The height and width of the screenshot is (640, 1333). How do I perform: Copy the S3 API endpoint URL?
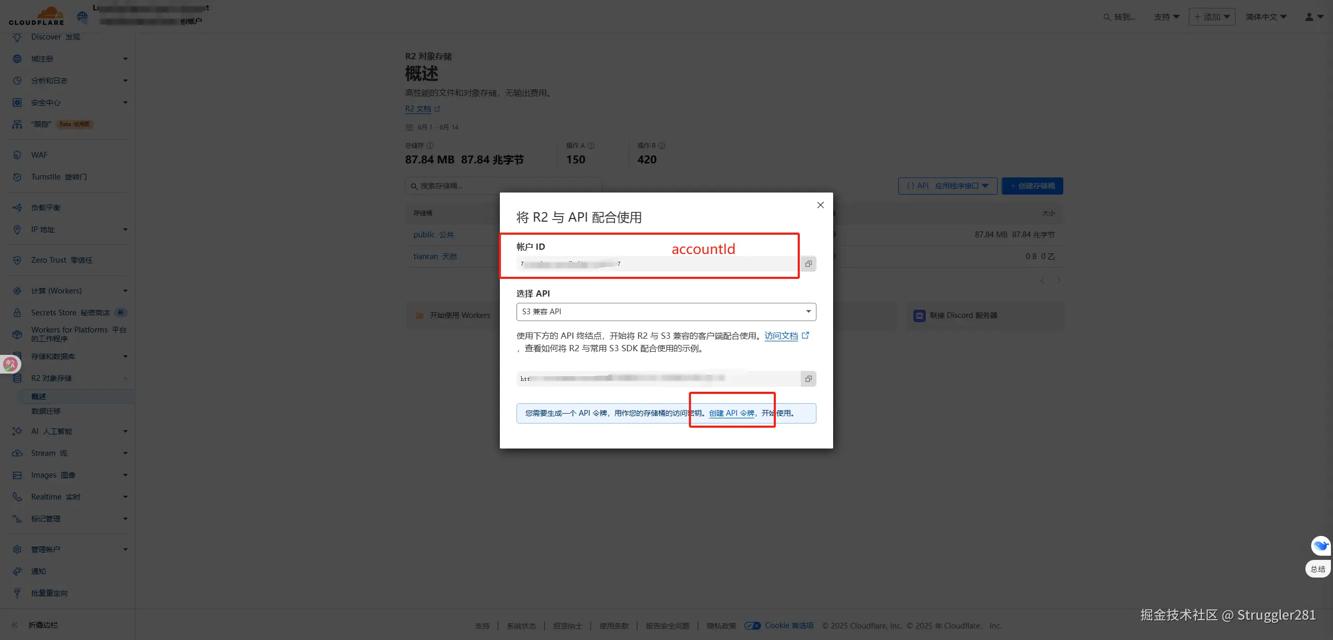808,379
